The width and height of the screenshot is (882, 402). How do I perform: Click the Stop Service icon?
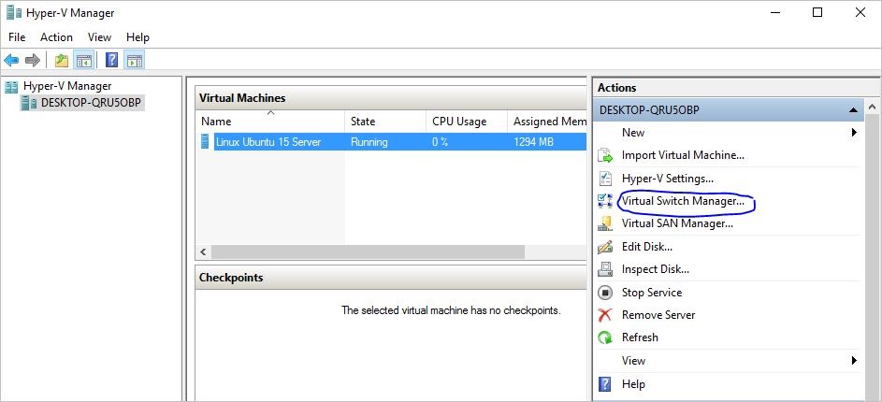coord(605,293)
